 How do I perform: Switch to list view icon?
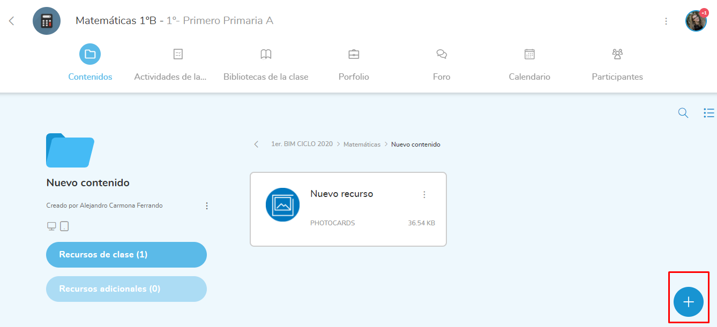(x=708, y=113)
